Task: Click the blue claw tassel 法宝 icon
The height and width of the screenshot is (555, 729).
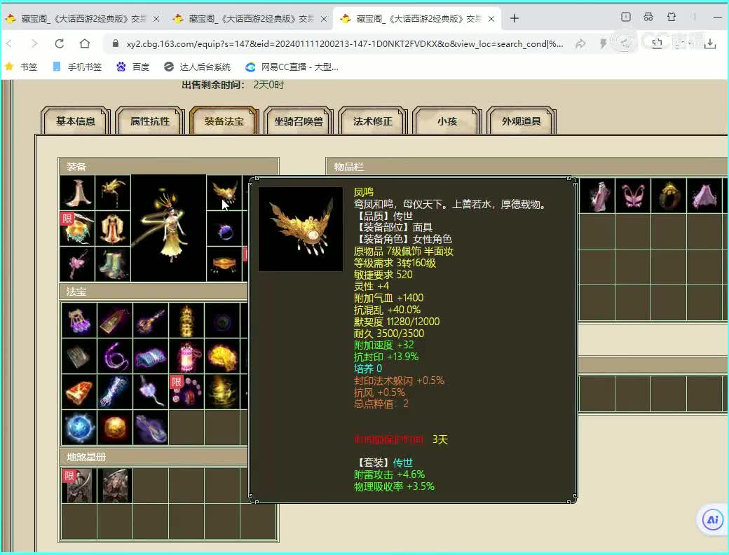Action: click(115, 392)
